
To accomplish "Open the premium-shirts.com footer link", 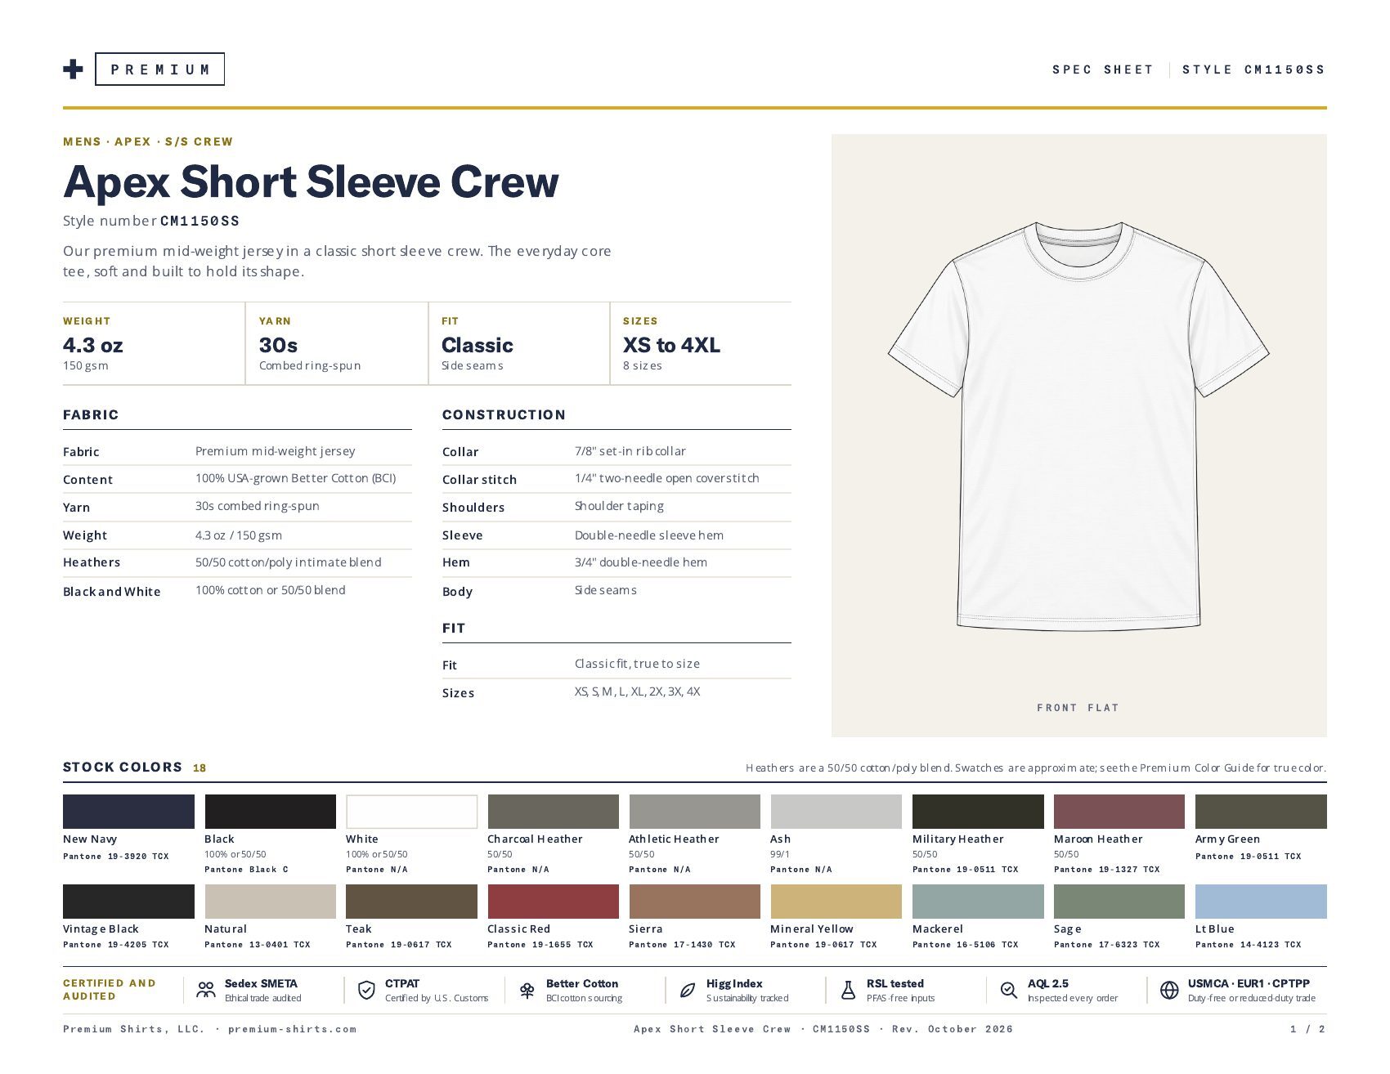I will (x=292, y=1029).
